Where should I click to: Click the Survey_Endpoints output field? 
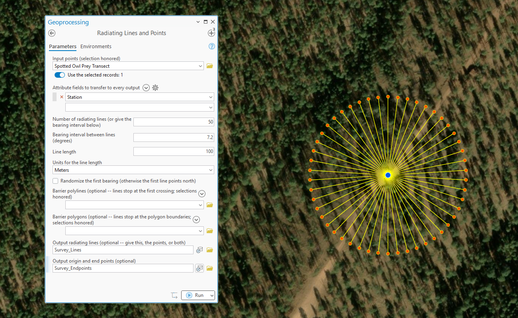pos(123,268)
